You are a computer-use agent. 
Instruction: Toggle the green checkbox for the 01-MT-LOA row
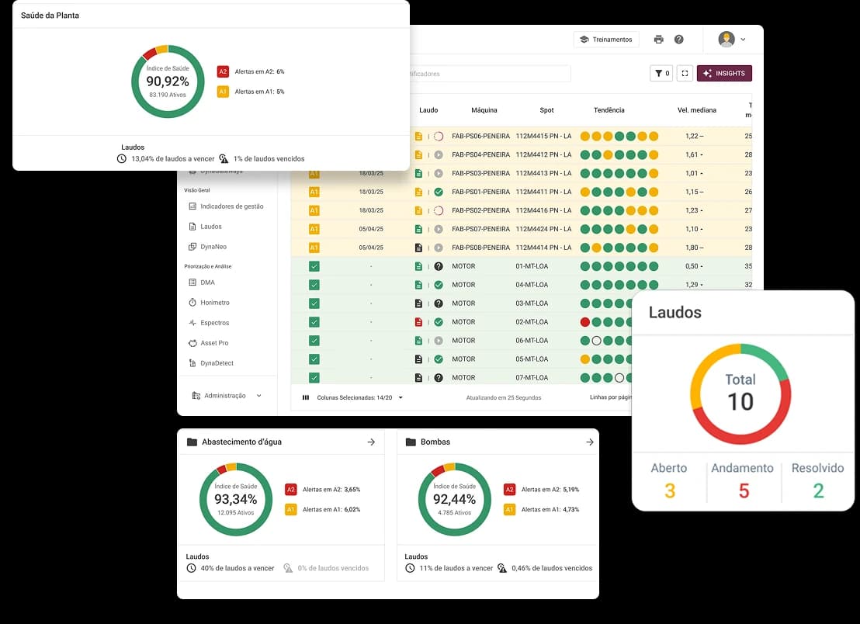314,266
